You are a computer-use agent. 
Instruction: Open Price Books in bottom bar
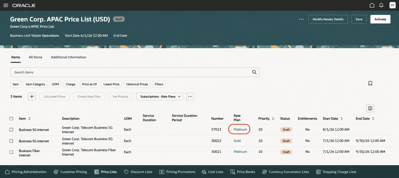[x=243, y=172]
